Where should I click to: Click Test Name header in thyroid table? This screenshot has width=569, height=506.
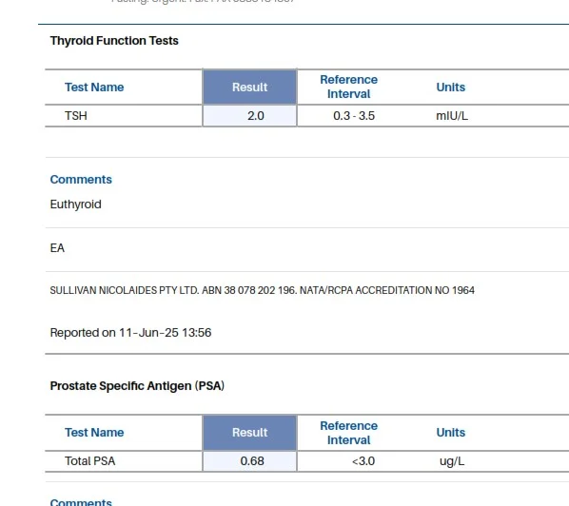point(94,88)
